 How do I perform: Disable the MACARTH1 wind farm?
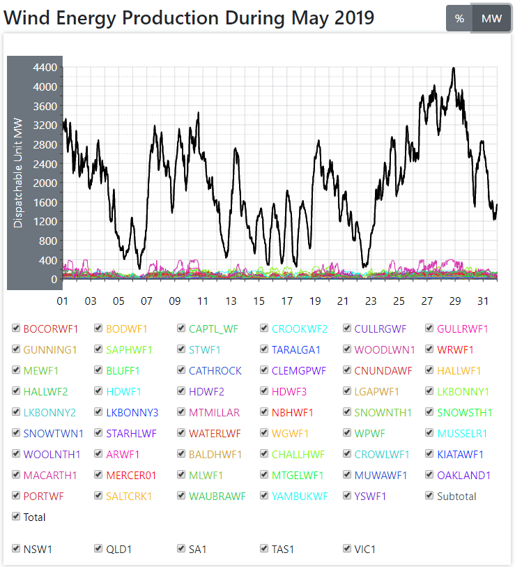16,475
